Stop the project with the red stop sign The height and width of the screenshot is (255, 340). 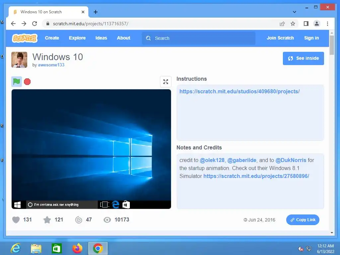tap(27, 82)
